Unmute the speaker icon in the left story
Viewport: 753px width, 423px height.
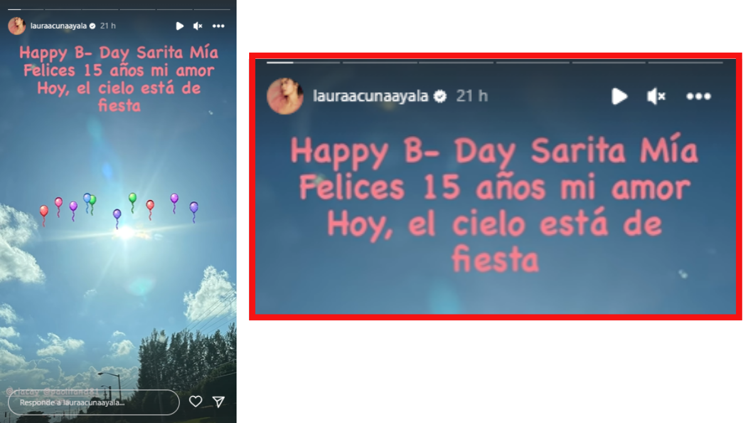pyautogui.click(x=198, y=26)
